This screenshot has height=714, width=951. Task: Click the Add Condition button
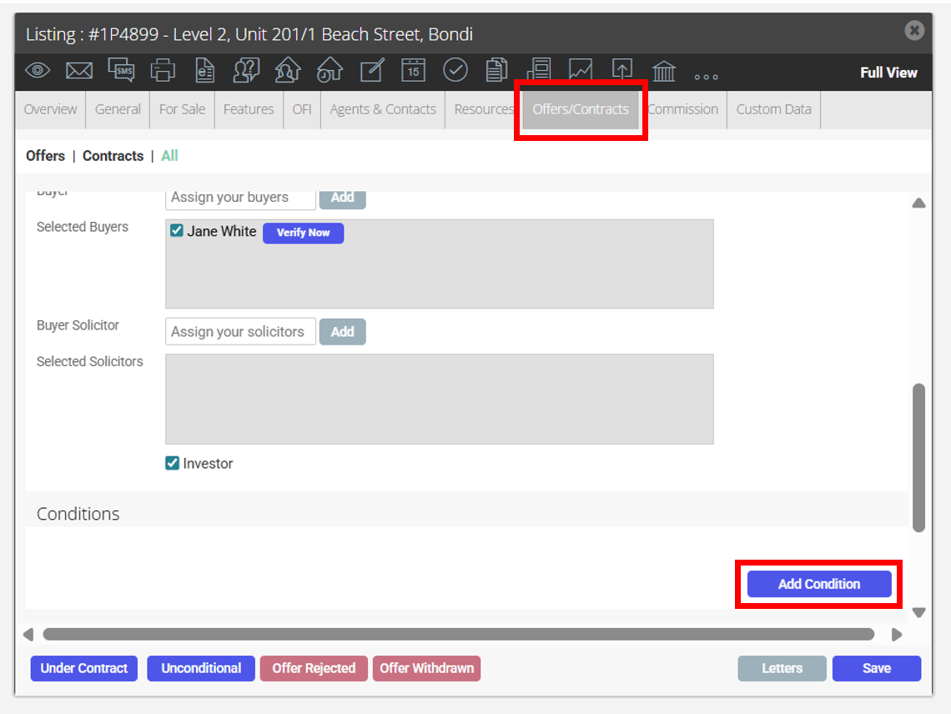819,584
